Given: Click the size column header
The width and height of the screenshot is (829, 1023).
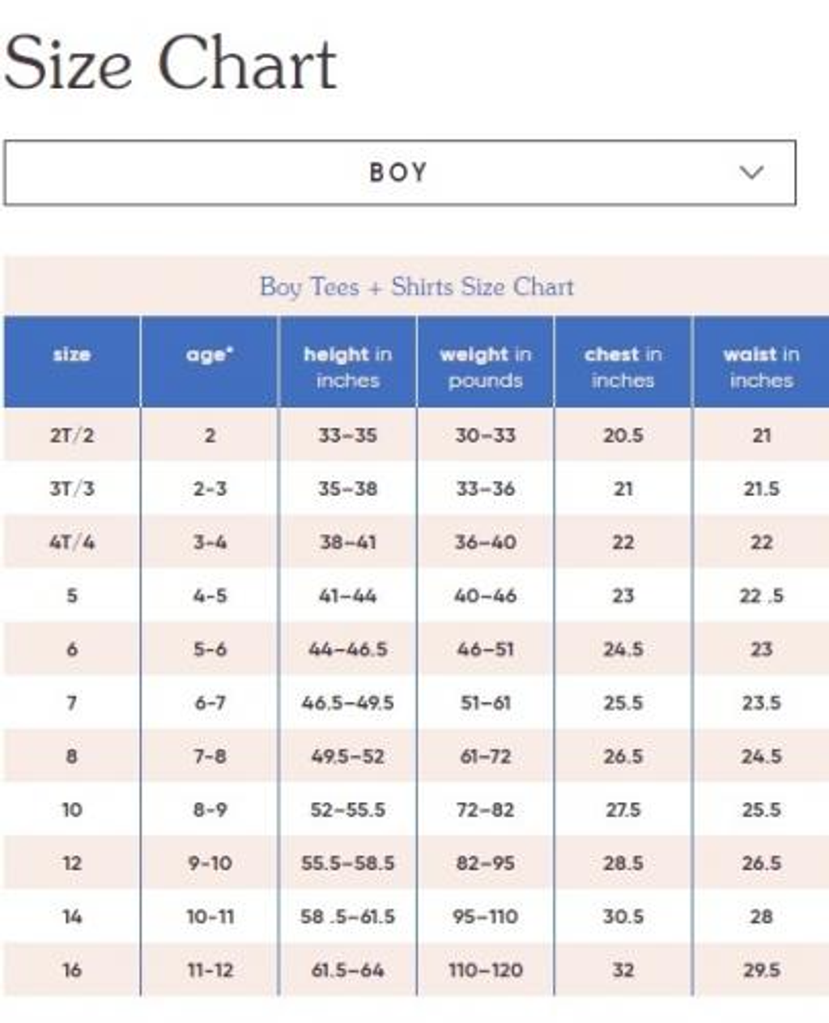Looking at the screenshot, I should [x=71, y=354].
